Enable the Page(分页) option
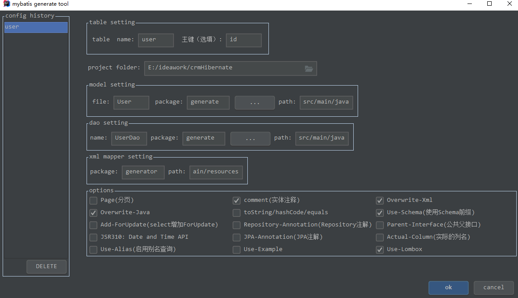Viewport: 518px width, 298px height. (x=93, y=200)
